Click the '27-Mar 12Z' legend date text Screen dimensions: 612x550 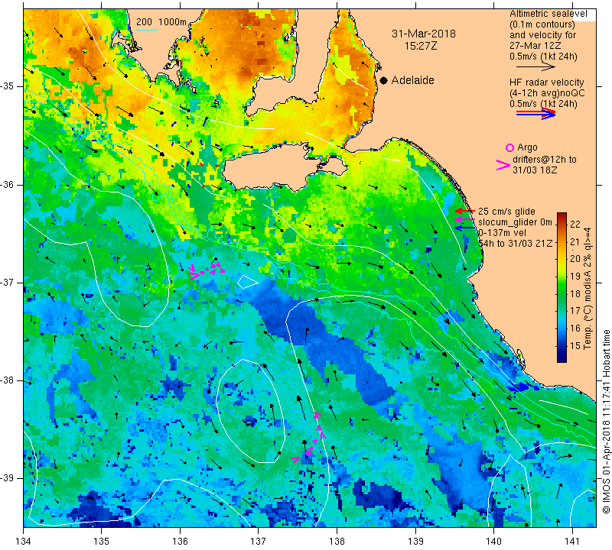coord(535,45)
